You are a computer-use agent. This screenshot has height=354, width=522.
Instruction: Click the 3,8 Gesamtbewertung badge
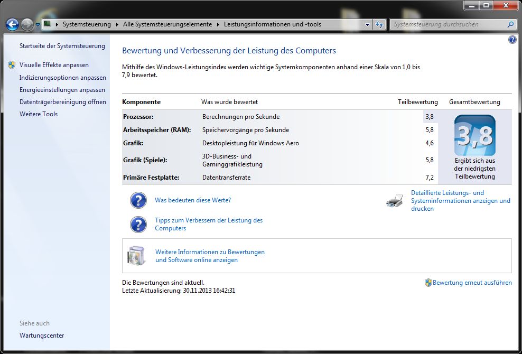475,135
